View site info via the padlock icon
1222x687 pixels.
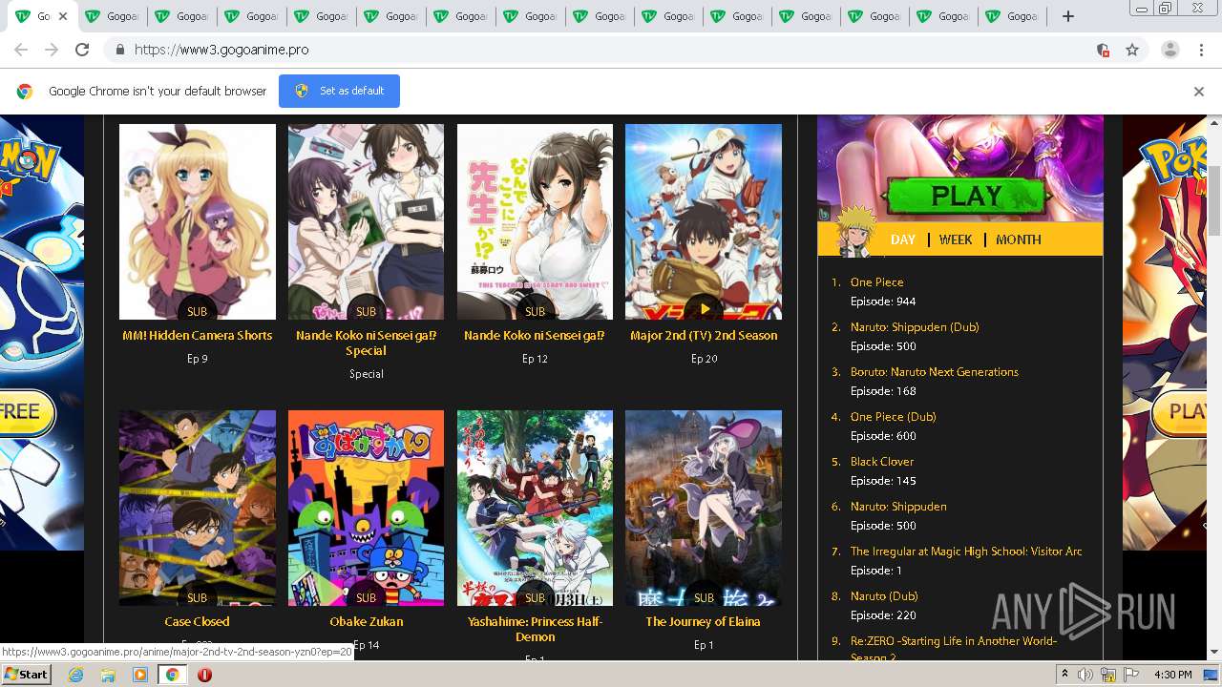(119, 50)
